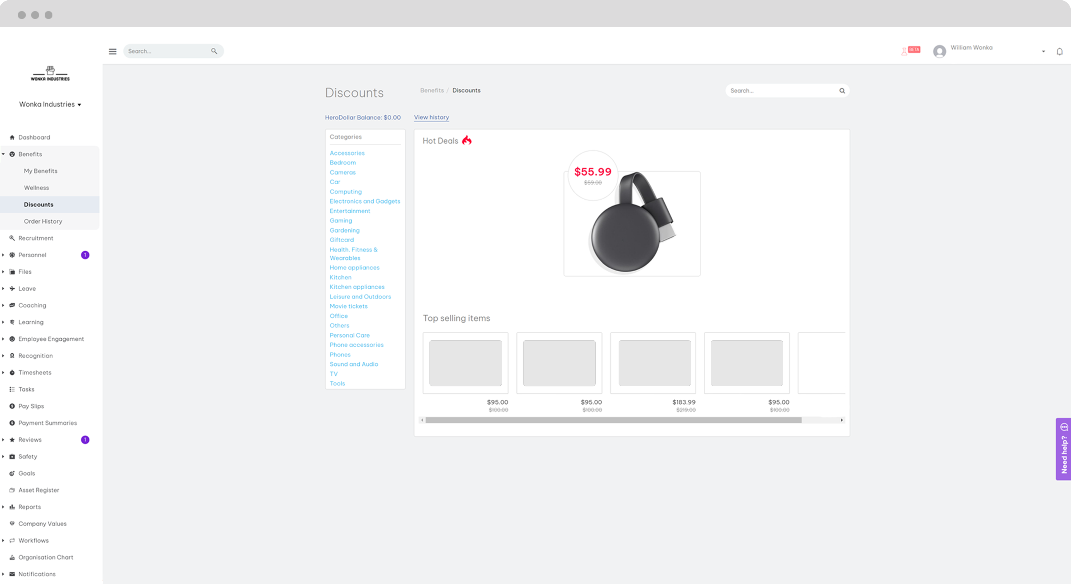Click the magnifier in Discounts search box
Image resolution: width=1071 pixels, height=584 pixels.
[x=842, y=91]
